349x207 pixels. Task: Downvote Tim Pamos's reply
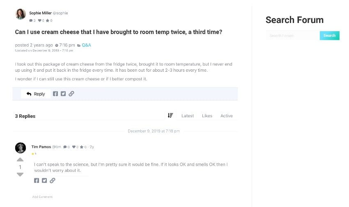20,175
